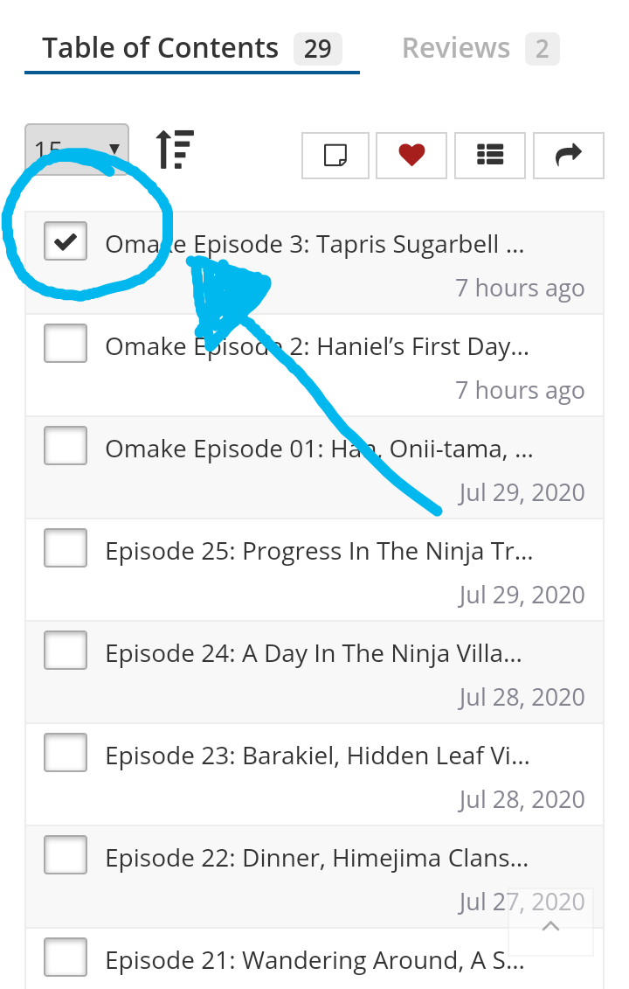Open Episode 22: Dinner, Himejima Clans chapter

pos(316,859)
